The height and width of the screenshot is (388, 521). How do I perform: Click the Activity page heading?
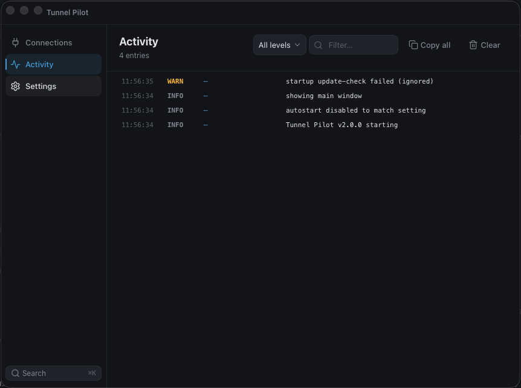[138, 42]
